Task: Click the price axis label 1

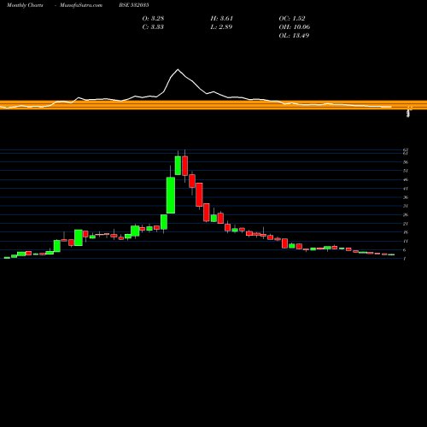Action: click(405, 259)
